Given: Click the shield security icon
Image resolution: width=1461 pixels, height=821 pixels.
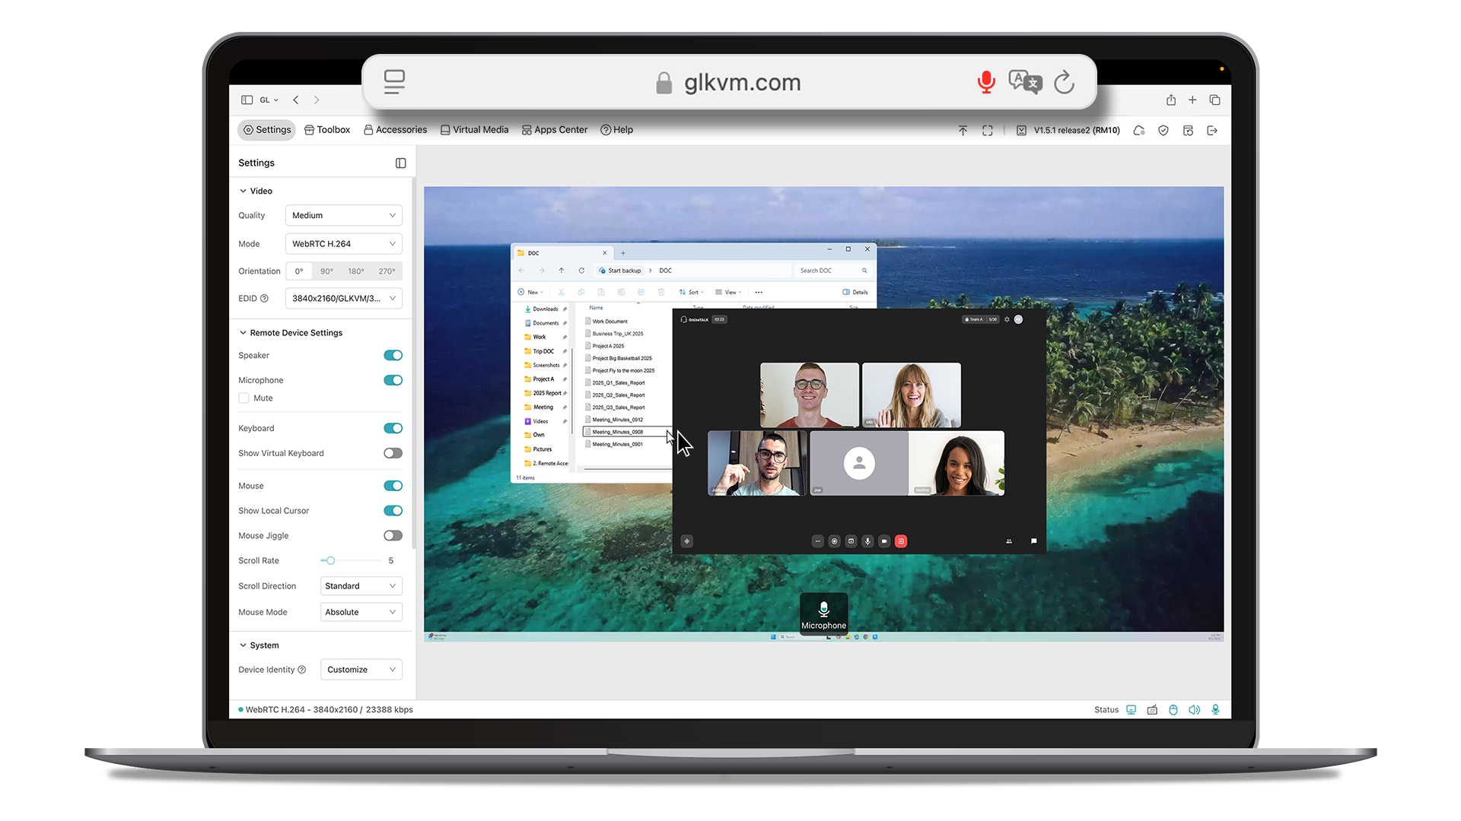Looking at the screenshot, I should click(x=1163, y=131).
